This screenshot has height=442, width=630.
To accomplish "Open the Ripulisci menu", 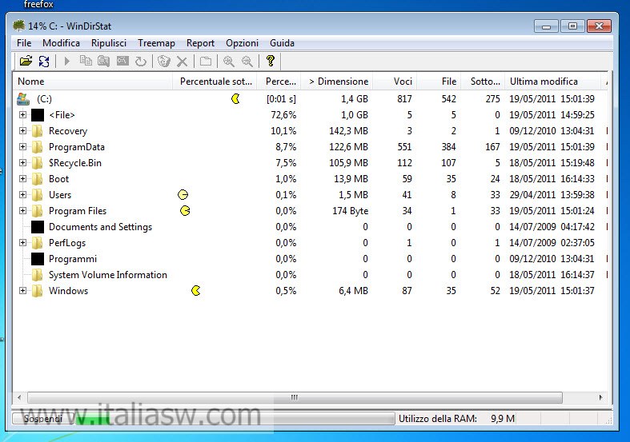I will (x=109, y=43).
